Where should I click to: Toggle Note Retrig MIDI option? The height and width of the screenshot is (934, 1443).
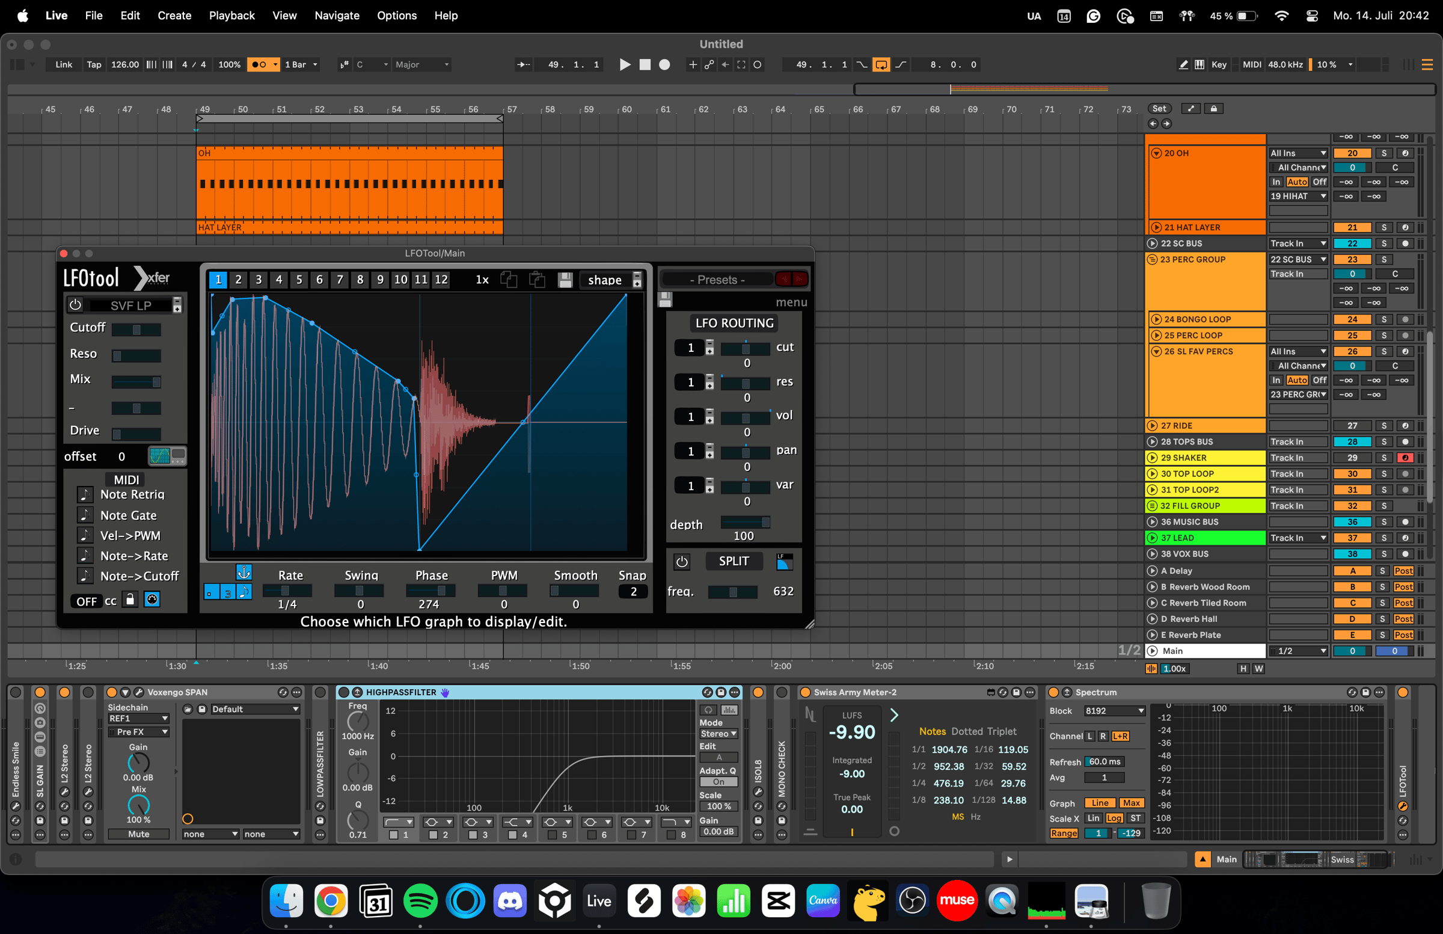[84, 494]
